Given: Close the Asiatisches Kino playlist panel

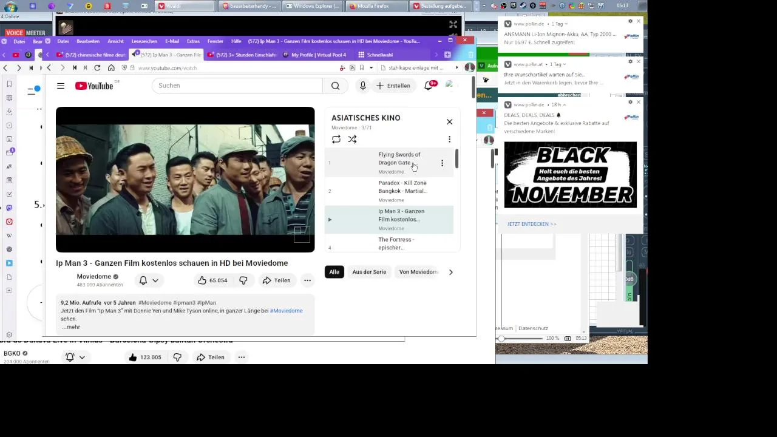Looking at the screenshot, I should click(449, 122).
